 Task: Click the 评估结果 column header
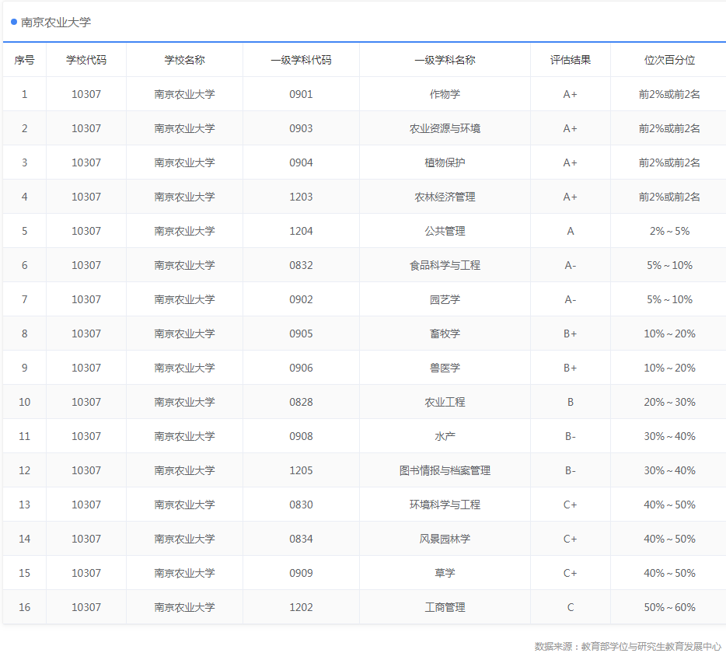(570, 59)
